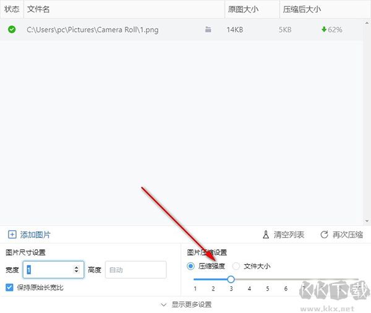
Task: Click slider label 6
Action: (286, 289)
